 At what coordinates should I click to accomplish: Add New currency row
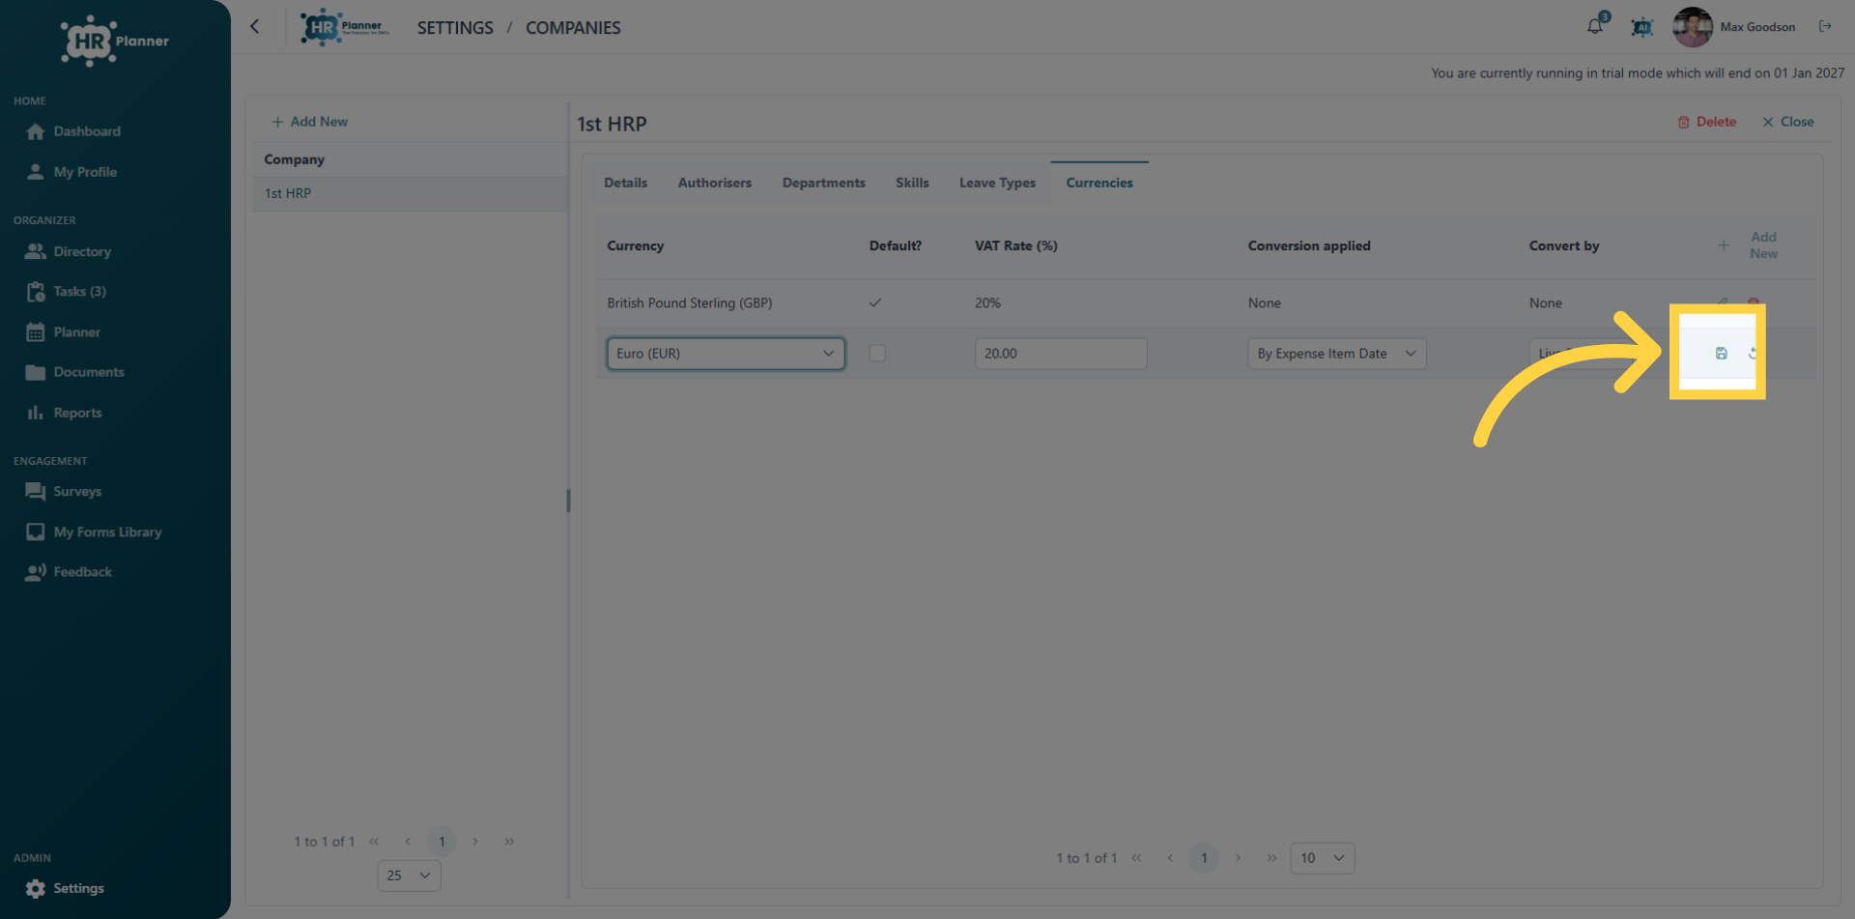click(x=1751, y=245)
